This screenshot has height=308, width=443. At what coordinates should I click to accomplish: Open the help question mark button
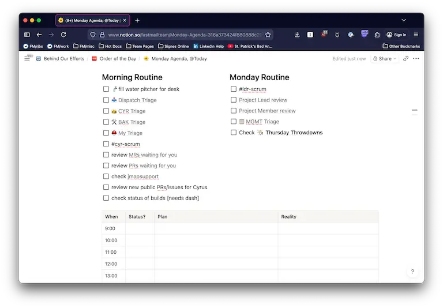[412, 272]
